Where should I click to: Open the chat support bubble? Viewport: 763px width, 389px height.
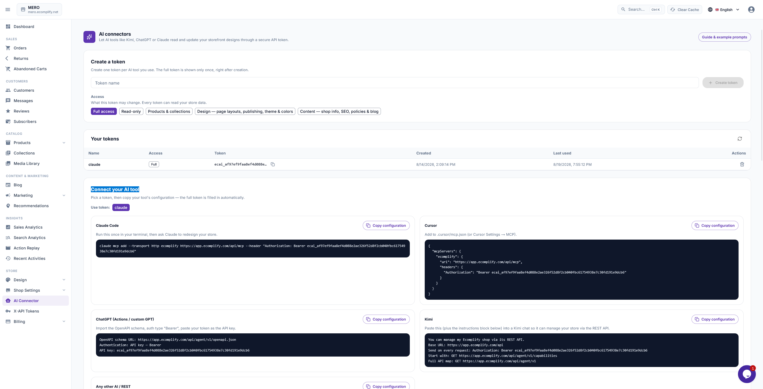click(747, 374)
